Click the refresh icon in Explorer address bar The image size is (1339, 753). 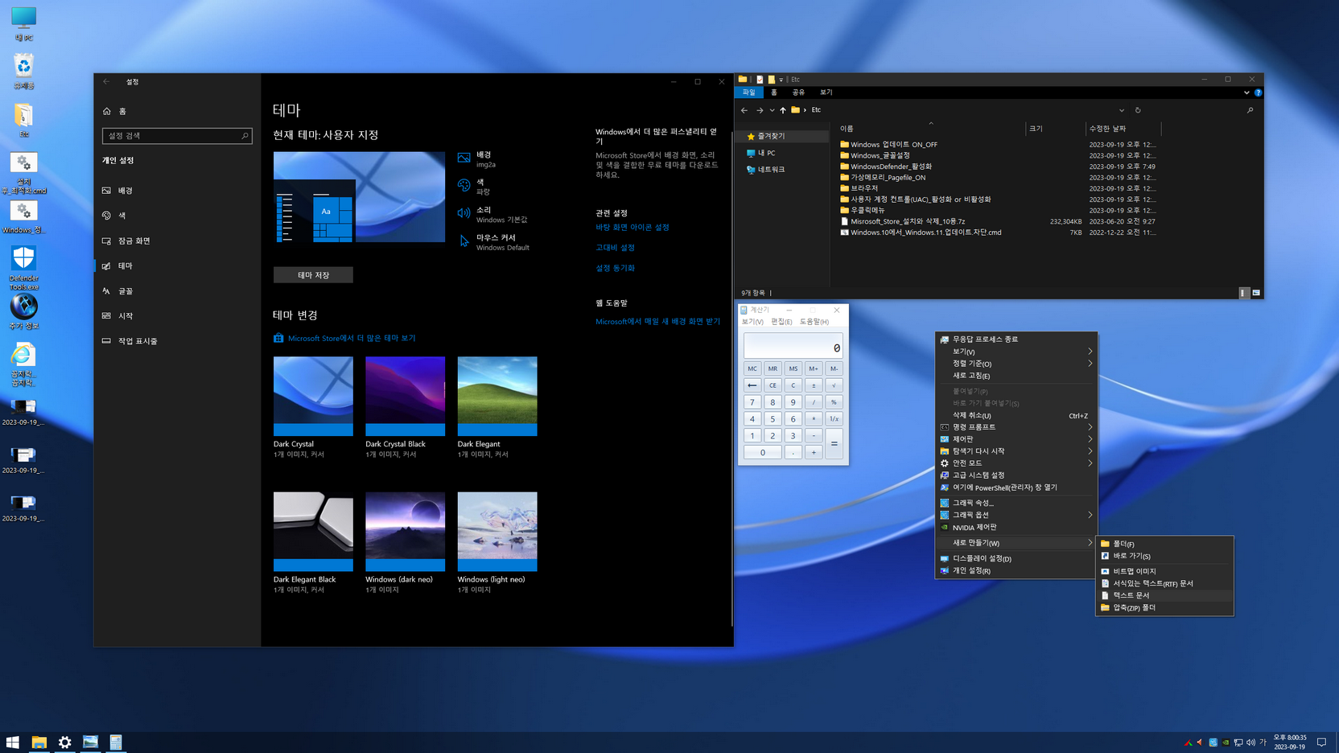1138,110
